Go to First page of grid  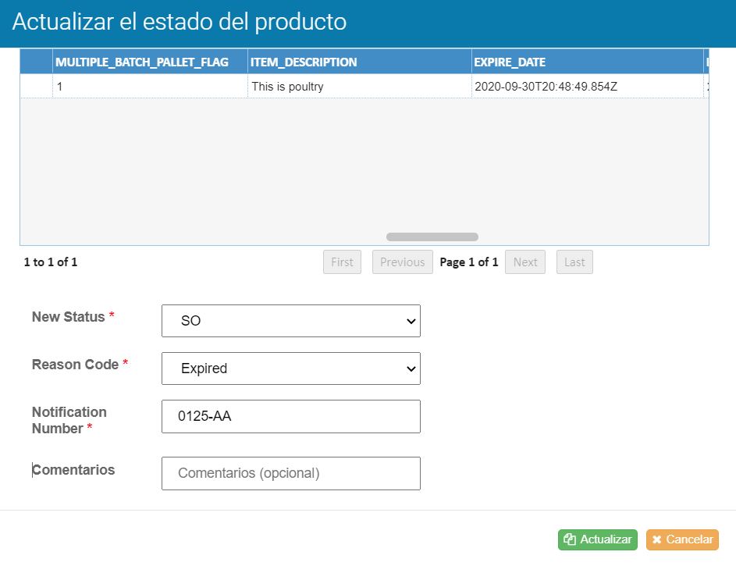click(342, 262)
